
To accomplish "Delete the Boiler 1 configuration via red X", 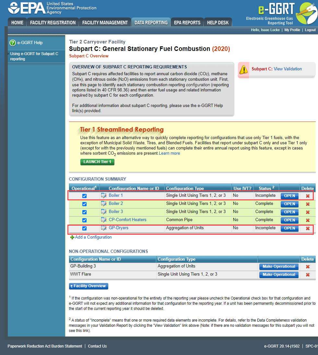I will (308, 196).
